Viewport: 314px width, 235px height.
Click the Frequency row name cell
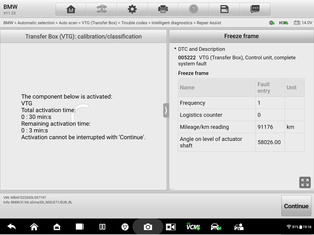(x=217, y=103)
